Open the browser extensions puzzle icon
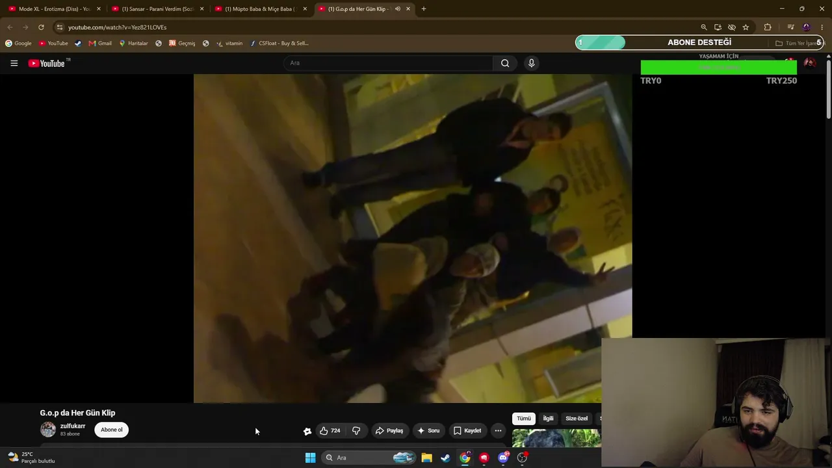832x468 pixels. (x=768, y=27)
